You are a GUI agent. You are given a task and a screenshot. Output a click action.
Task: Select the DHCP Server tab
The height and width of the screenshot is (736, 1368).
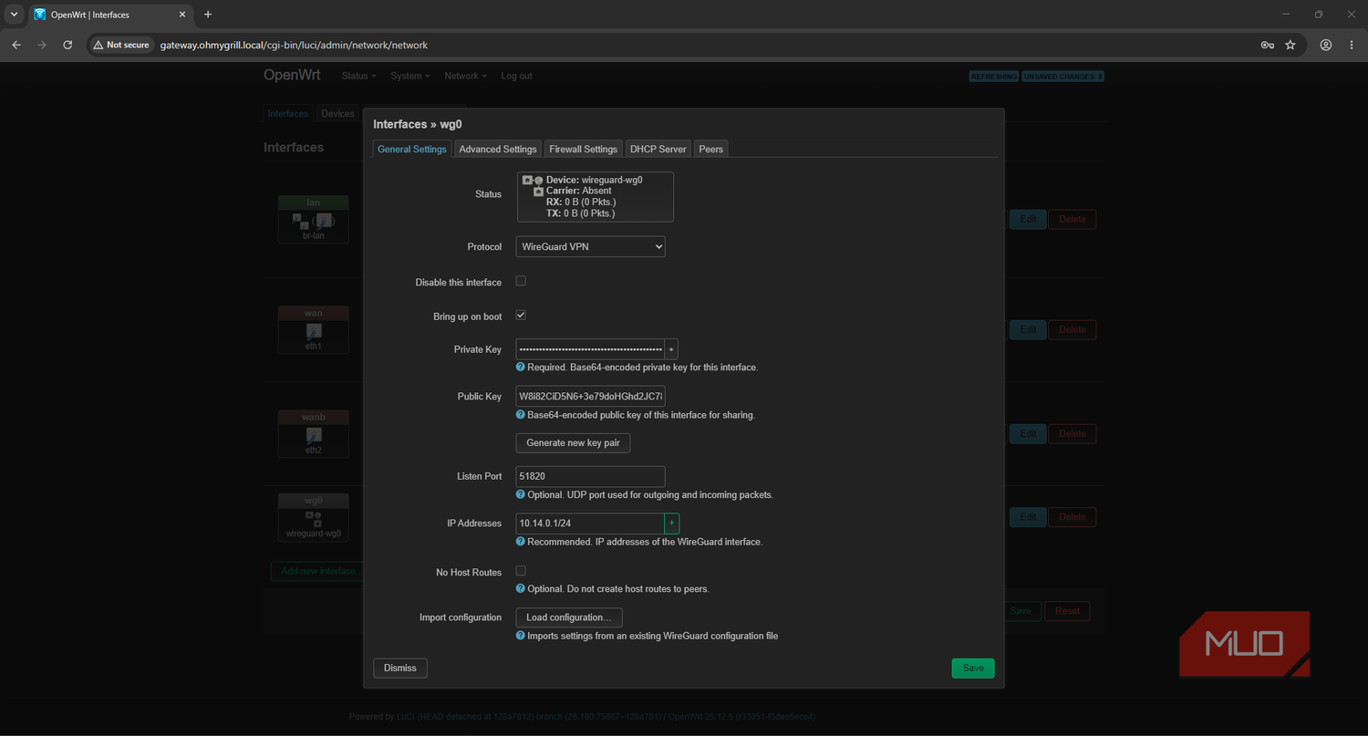658,149
